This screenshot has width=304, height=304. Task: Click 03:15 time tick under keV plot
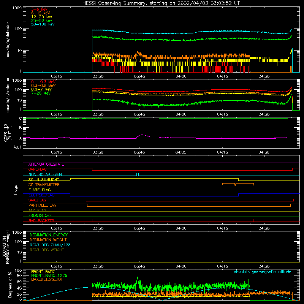click(56, 76)
